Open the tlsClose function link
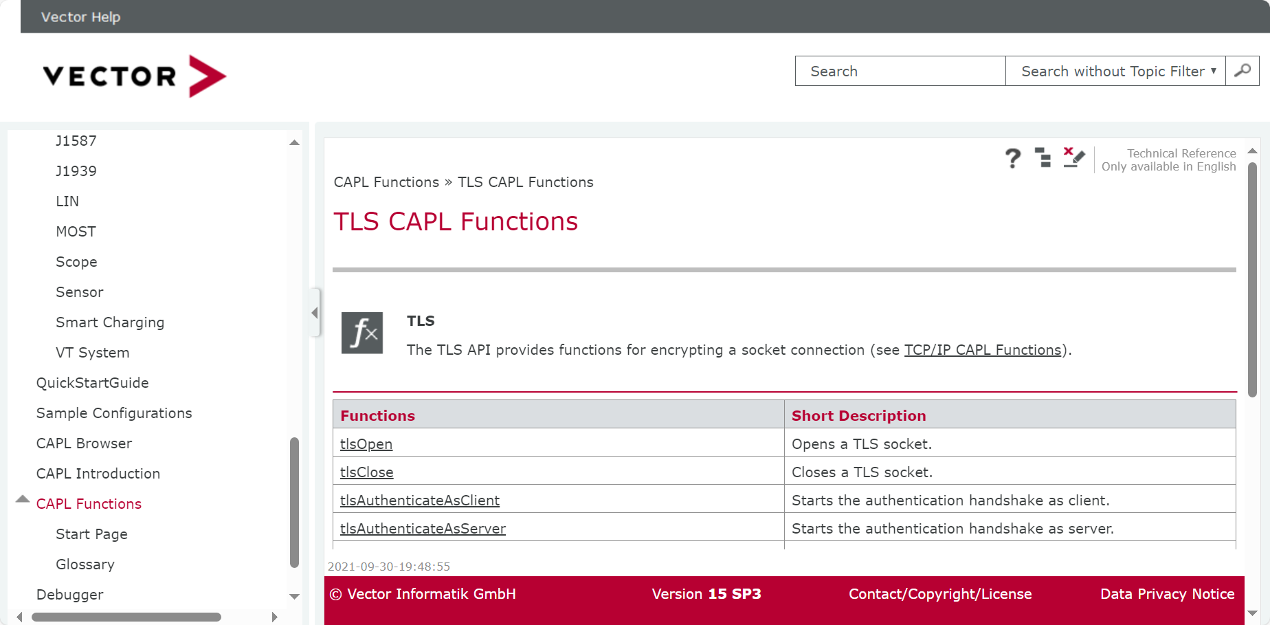This screenshot has width=1270, height=625. coord(367,472)
